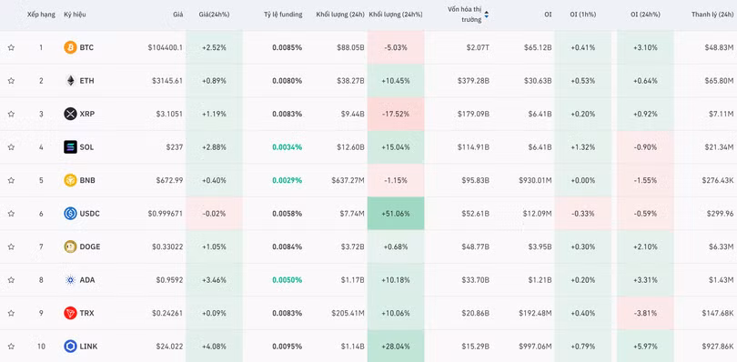Click DOGE volume $3.72B
Image resolution: width=737 pixels, height=362 pixels.
tap(352, 246)
